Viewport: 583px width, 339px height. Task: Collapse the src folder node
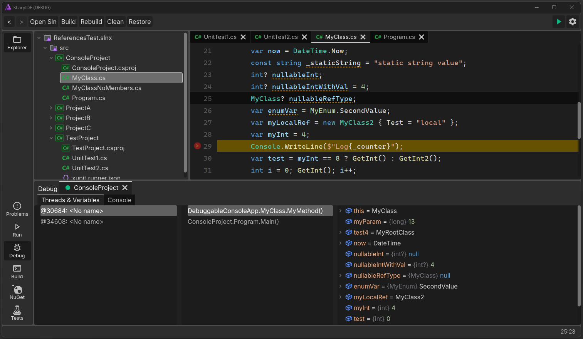[x=45, y=48]
